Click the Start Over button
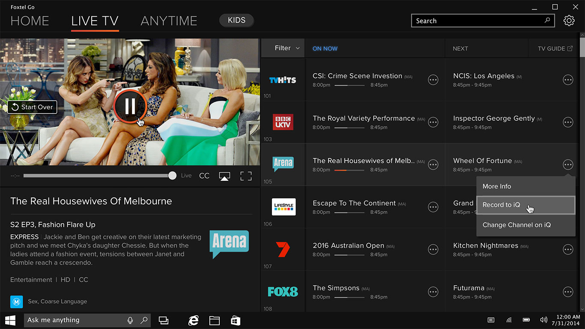The image size is (585, 329). pyautogui.click(x=32, y=107)
